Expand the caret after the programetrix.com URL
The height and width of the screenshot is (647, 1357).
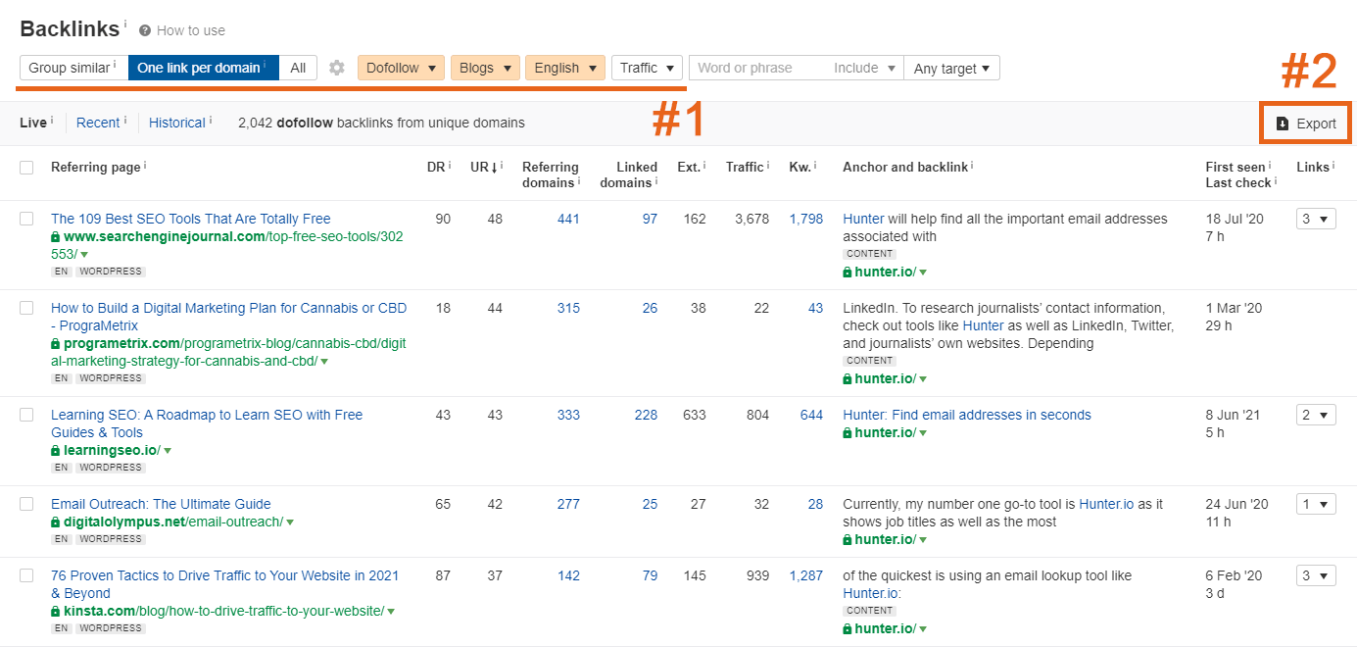coord(324,362)
